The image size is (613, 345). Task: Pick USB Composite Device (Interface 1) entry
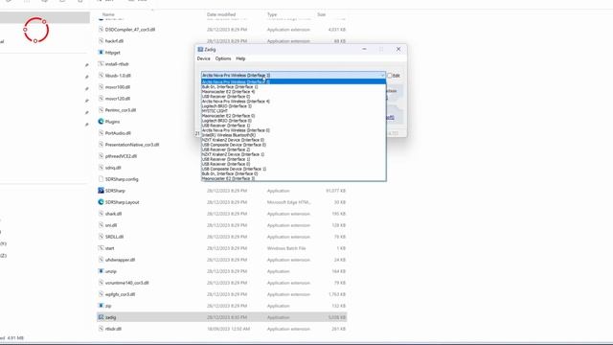click(294, 169)
